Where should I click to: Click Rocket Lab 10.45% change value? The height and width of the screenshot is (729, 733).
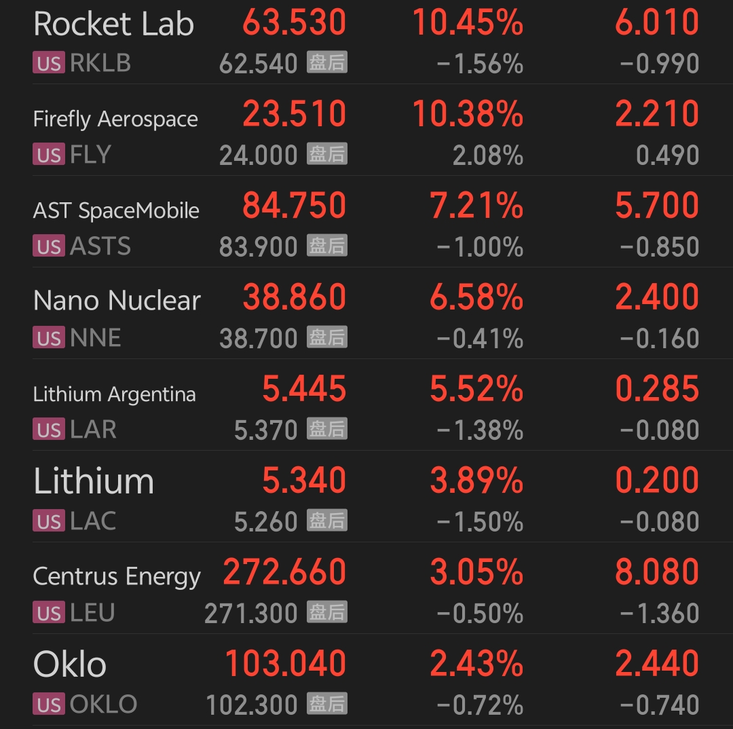(468, 22)
